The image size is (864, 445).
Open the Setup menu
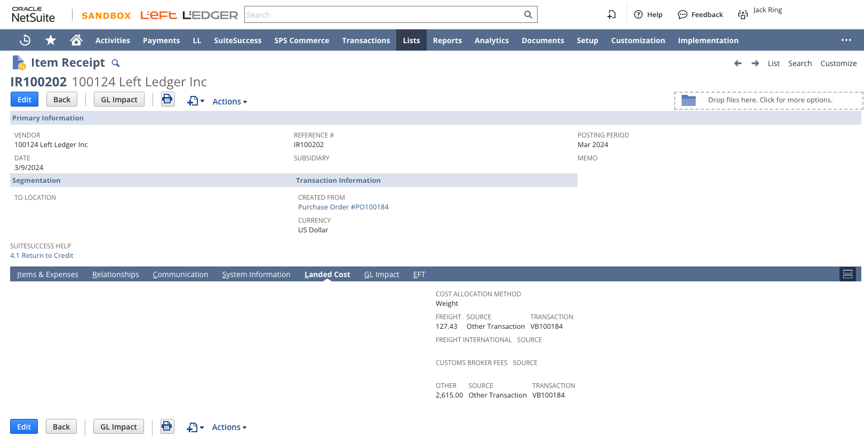point(587,41)
